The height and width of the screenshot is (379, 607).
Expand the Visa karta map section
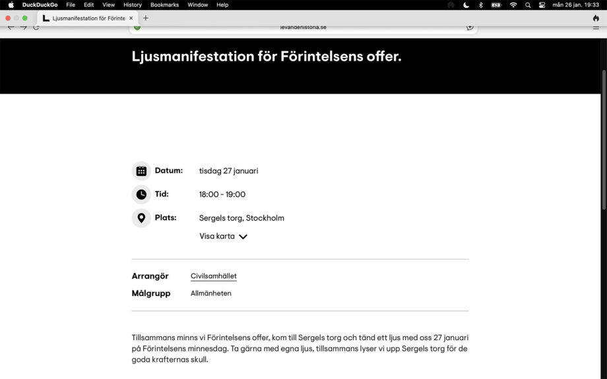click(217, 236)
